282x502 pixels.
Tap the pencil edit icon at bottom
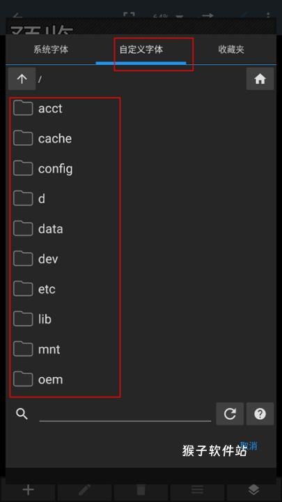(x=84, y=489)
